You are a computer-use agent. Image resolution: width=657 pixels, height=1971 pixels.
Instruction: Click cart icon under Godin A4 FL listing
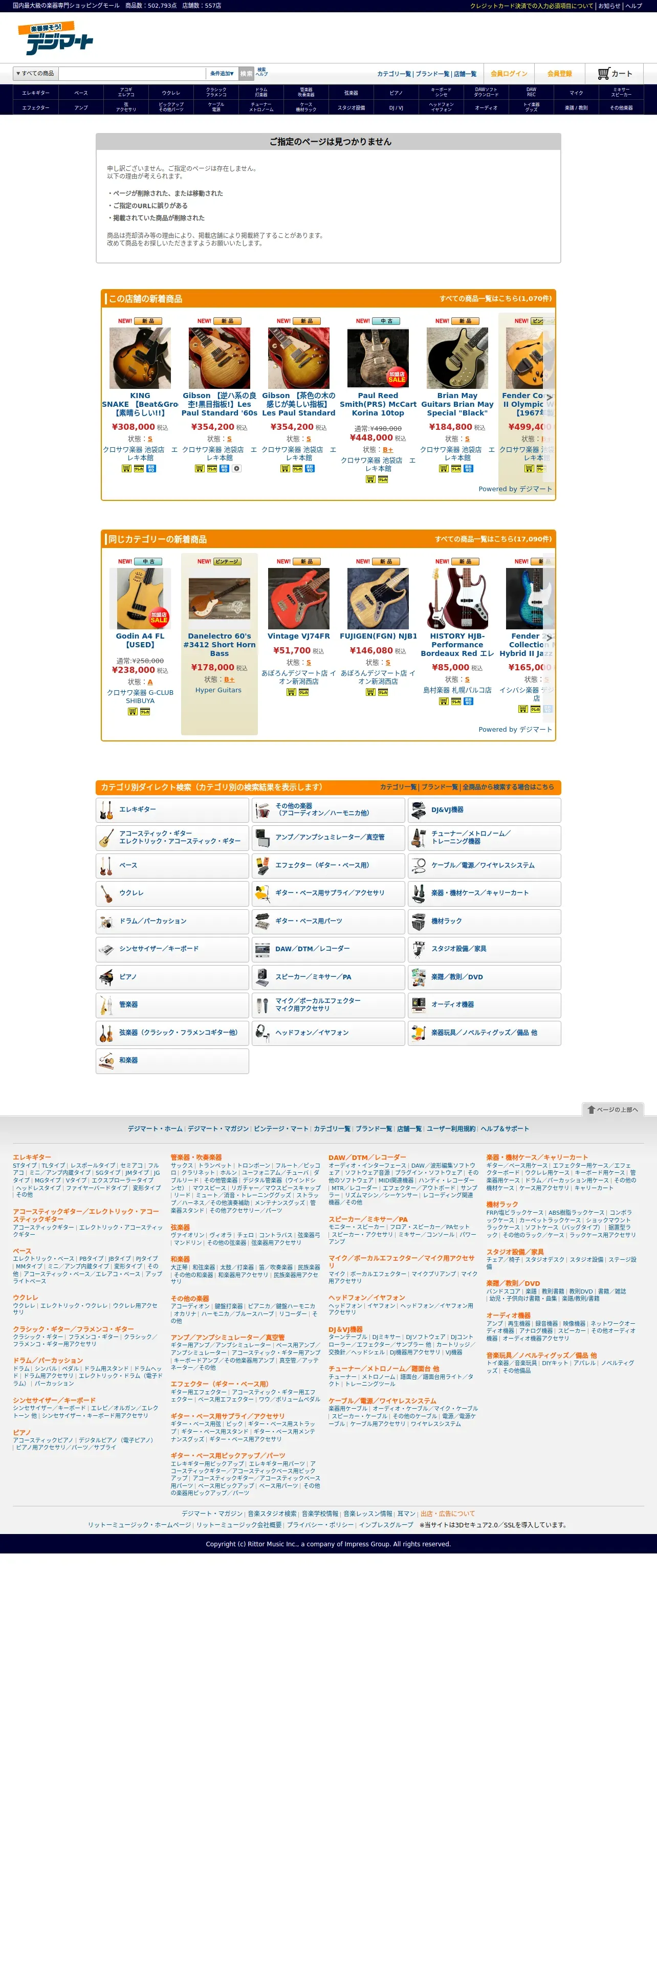pyautogui.click(x=133, y=712)
